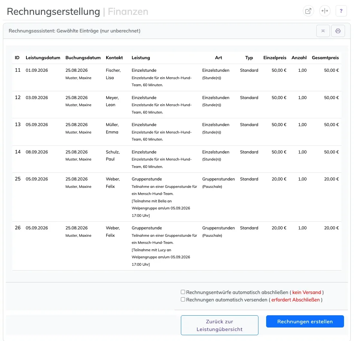Go back via Zurück zur Leistungsübersicht
This screenshot has width=354, height=341.
pos(219,325)
